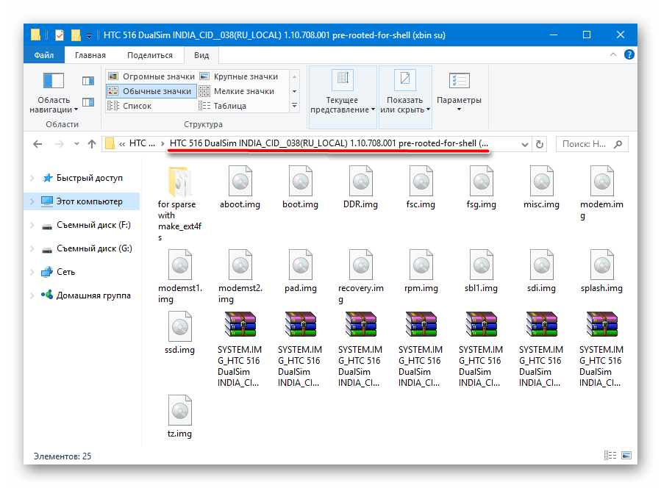Open the aboot.img file
This screenshot has width=661, height=488.
240,187
